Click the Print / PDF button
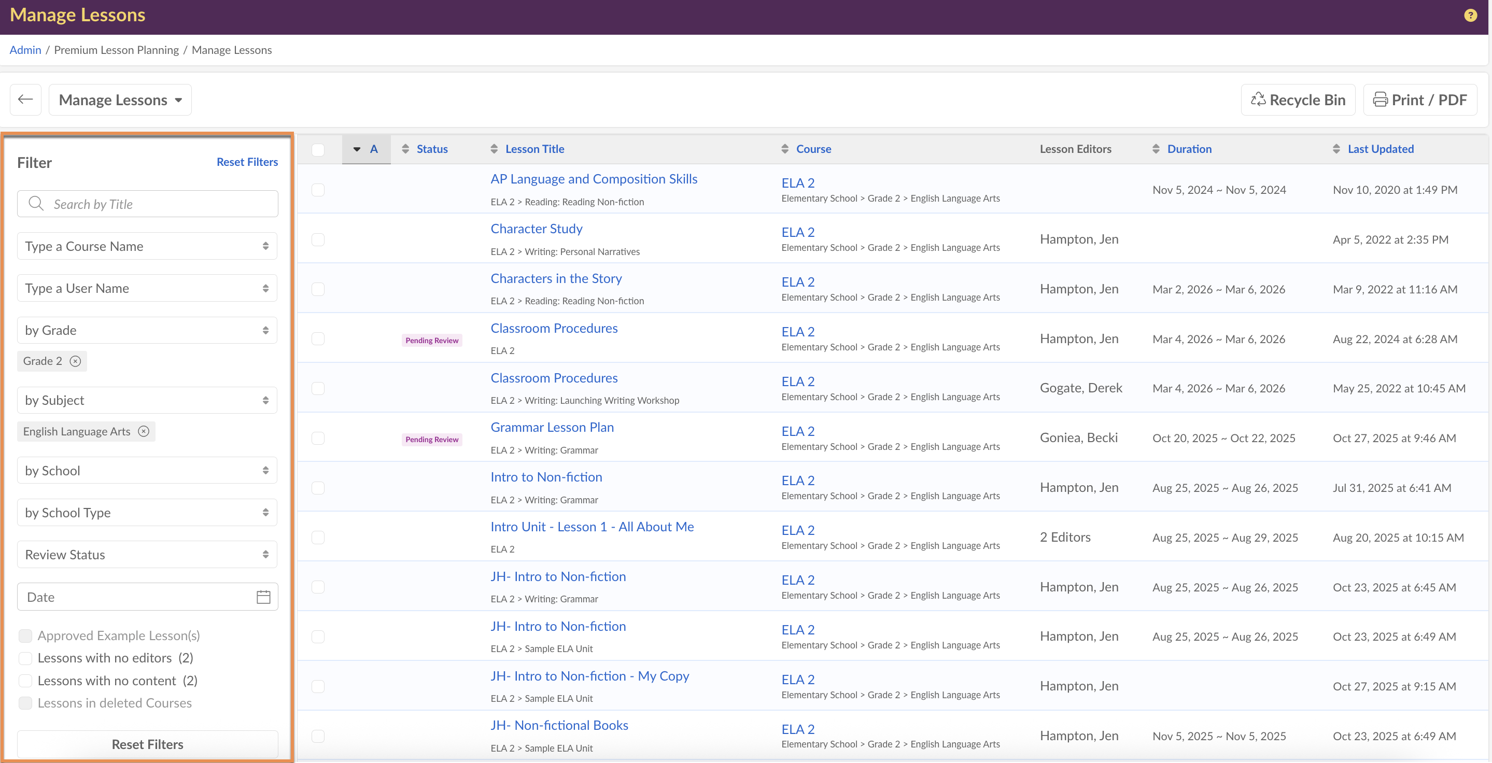 pos(1419,100)
